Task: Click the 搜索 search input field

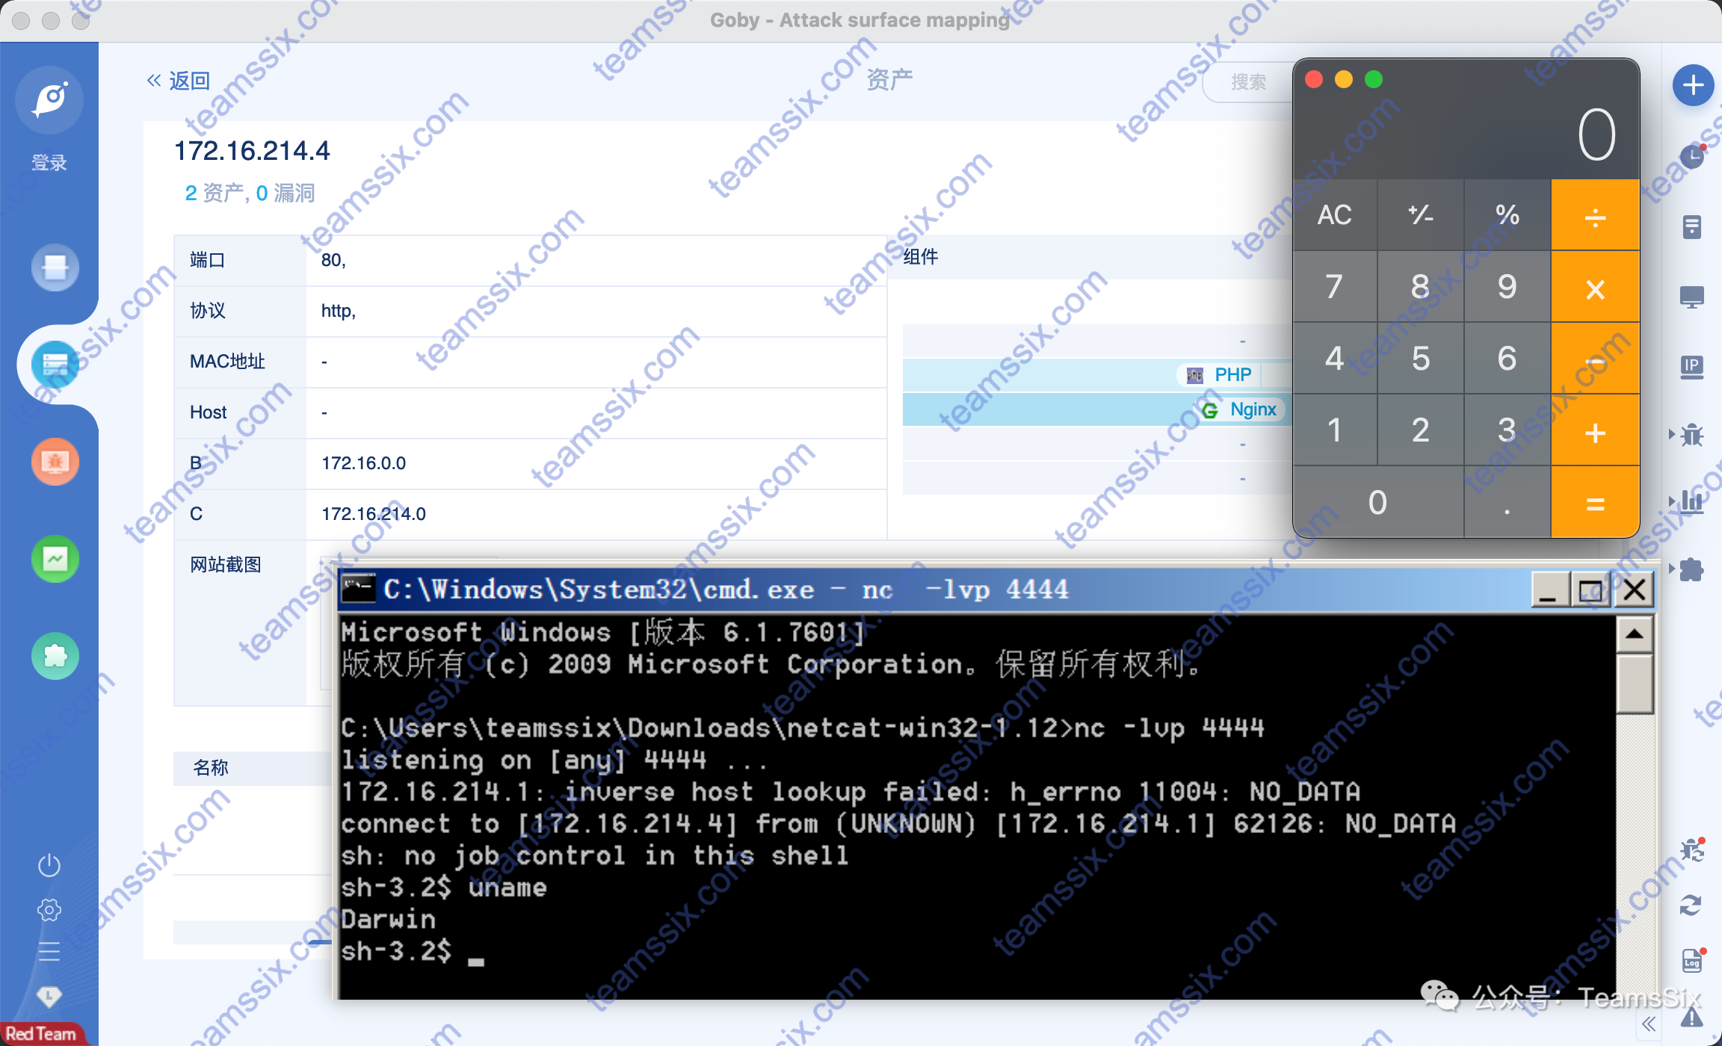Action: [x=1248, y=81]
